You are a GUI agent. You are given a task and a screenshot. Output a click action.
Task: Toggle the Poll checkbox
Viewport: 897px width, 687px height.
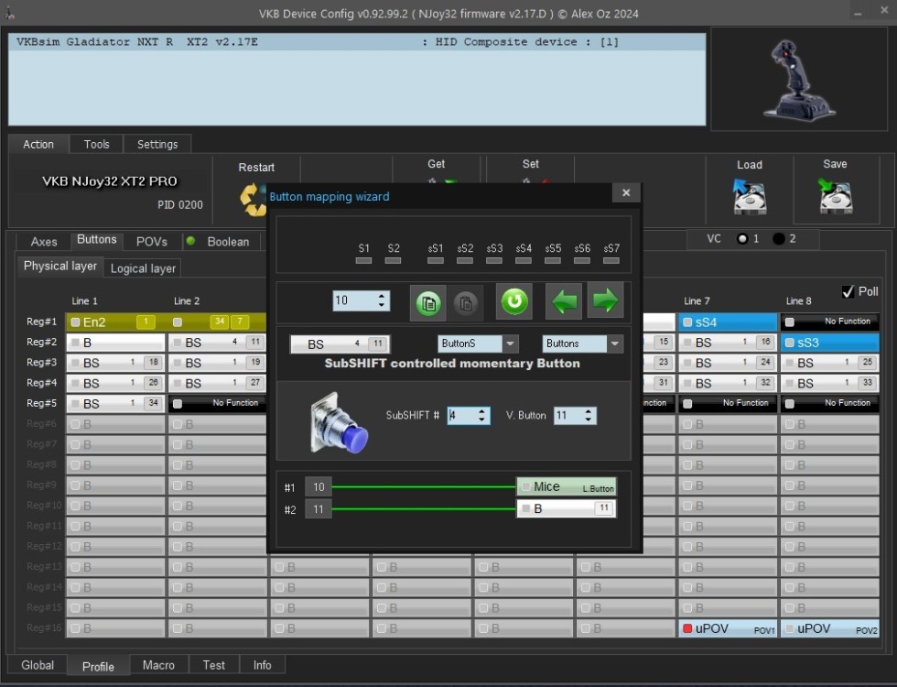pos(848,292)
